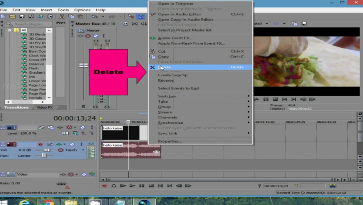Adjust audio track Vol slider
This screenshot has width=363, height=205.
(47, 150)
